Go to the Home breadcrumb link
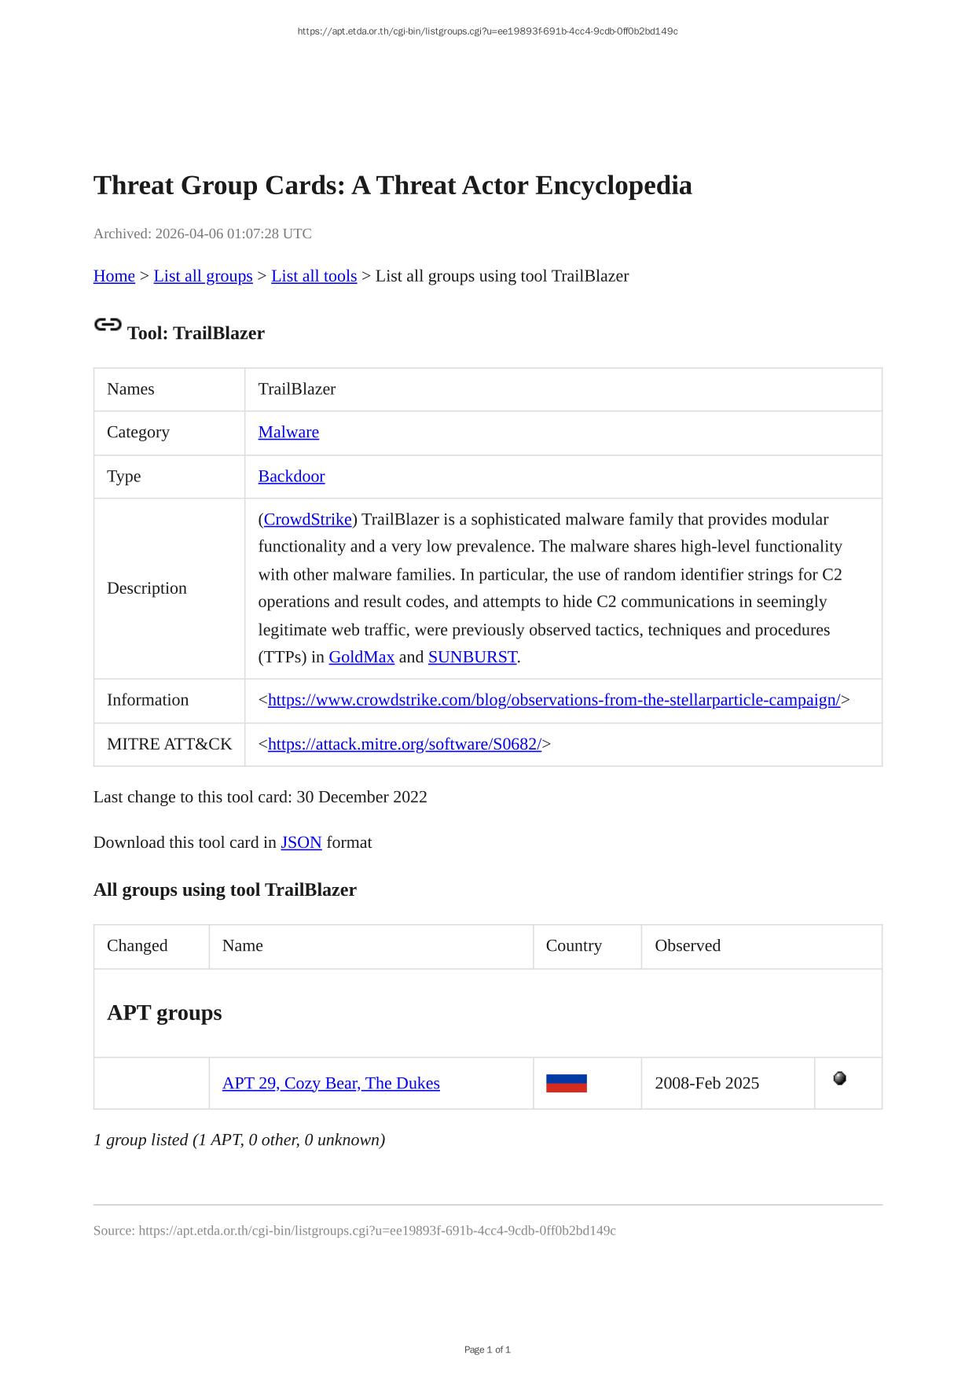This screenshot has height=1381, width=976. click(x=114, y=276)
